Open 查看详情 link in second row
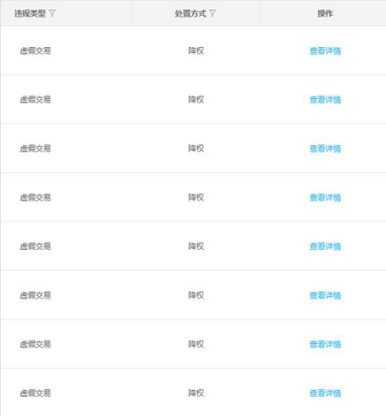This screenshot has width=386, height=416. click(x=325, y=99)
